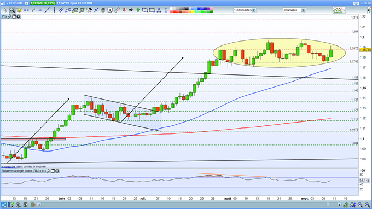Select the cursor pointer tool

pos(5,10)
